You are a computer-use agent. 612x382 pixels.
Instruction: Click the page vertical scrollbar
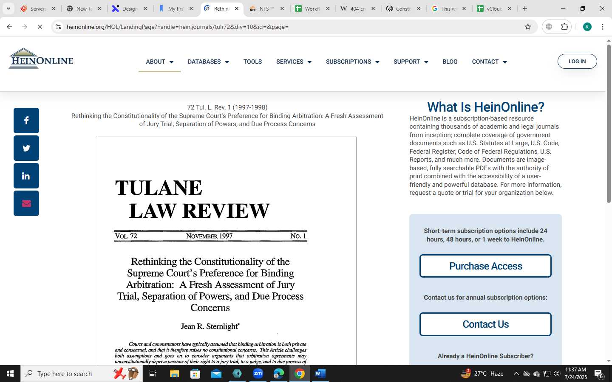(x=609, y=123)
